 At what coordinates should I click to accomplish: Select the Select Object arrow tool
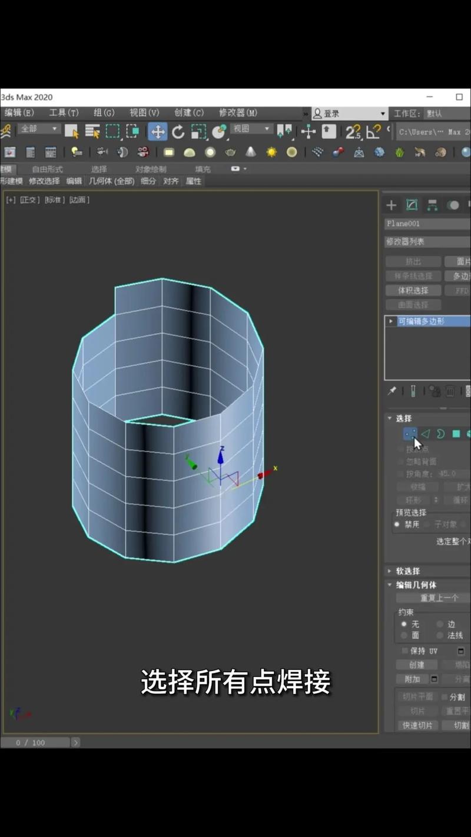click(x=71, y=131)
